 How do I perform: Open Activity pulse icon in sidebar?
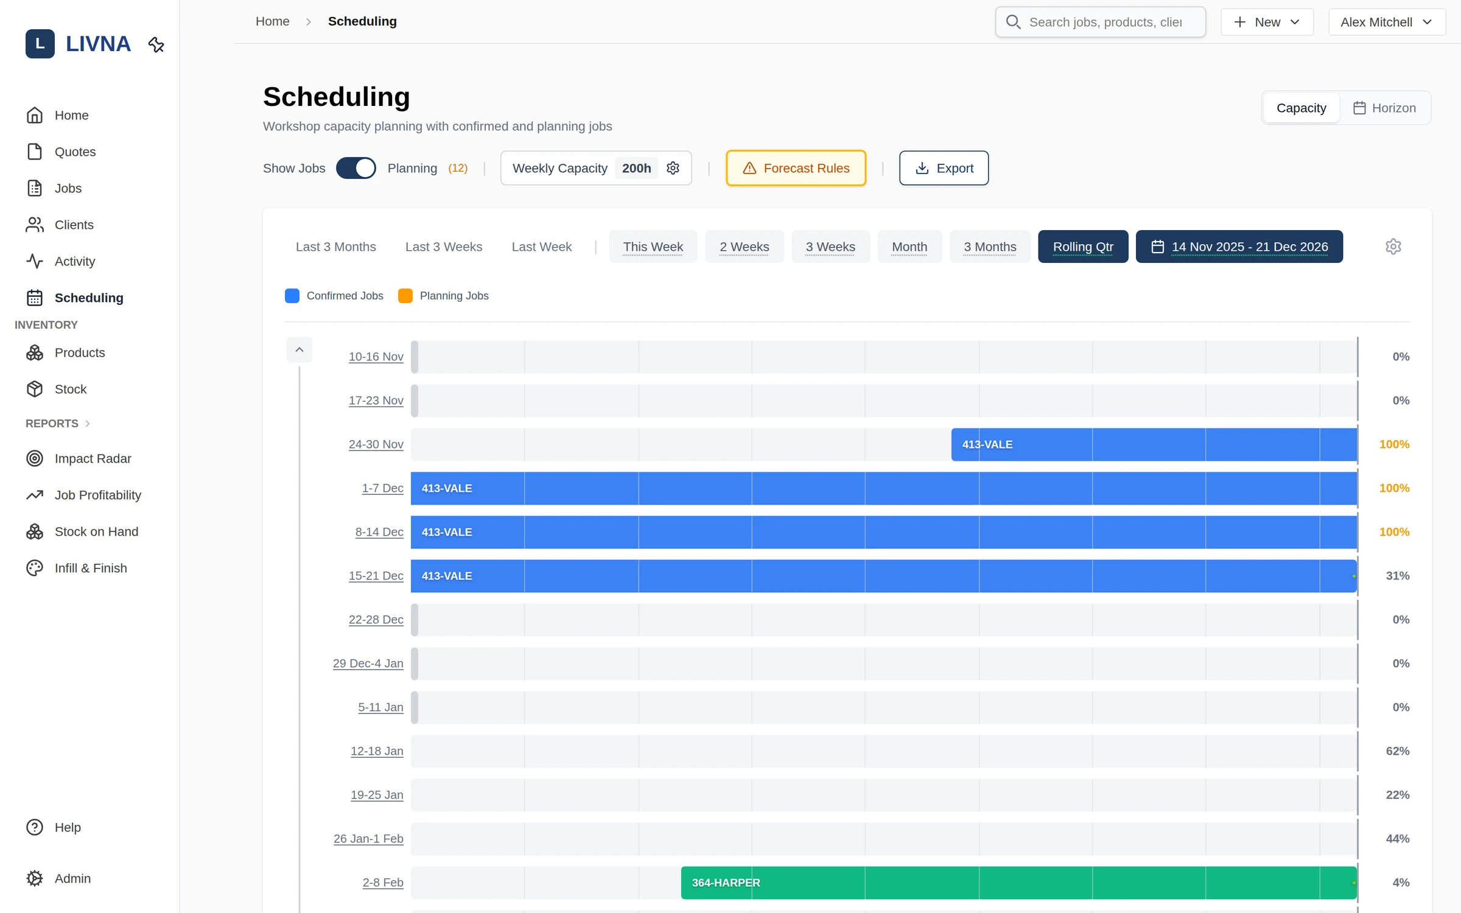coord(35,261)
